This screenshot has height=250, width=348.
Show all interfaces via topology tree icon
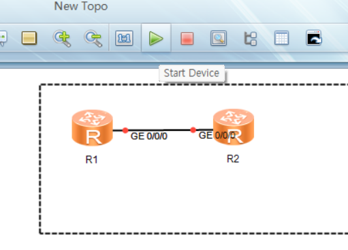[x=251, y=38]
